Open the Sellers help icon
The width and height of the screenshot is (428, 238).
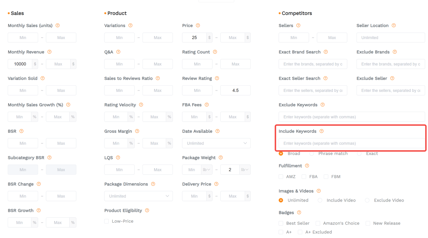(x=299, y=25)
